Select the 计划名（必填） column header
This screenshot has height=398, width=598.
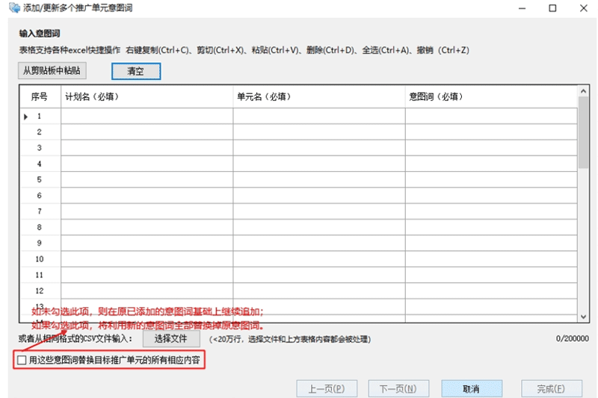147,96
